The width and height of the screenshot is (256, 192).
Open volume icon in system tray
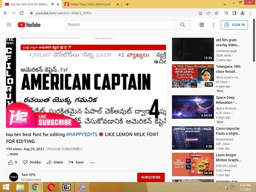click(x=226, y=187)
